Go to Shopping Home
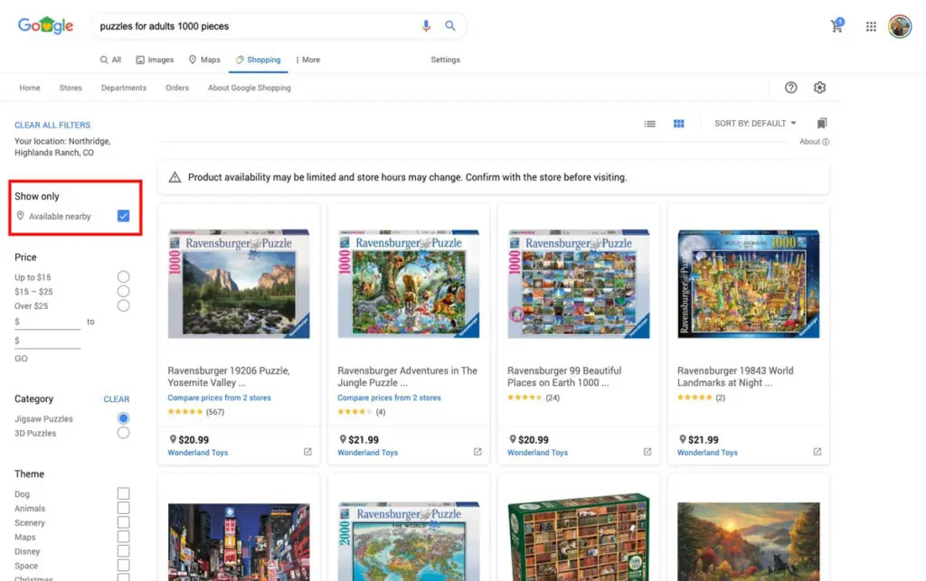The width and height of the screenshot is (926, 581). 30,88
